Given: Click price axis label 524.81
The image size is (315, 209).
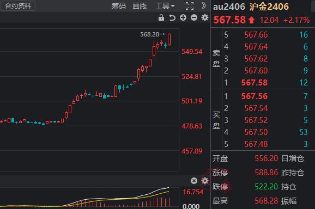Looking at the screenshot, I should pos(192,77).
